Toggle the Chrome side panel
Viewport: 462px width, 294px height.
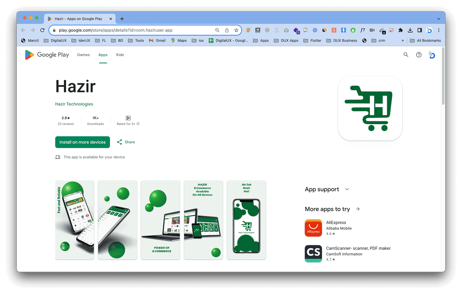click(x=420, y=30)
